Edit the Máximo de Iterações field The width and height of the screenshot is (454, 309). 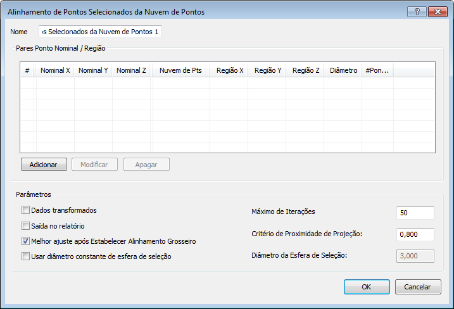point(415,213)
